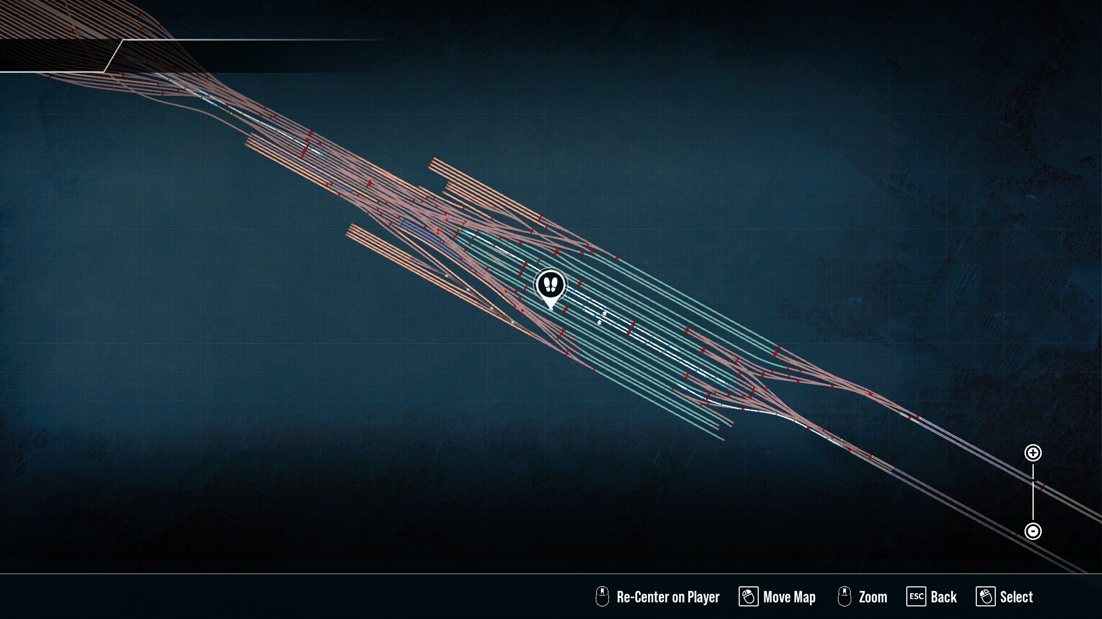Click mouse icon beside Re-Center on Player
This screenshot has width=1102, height=619.
602,597
